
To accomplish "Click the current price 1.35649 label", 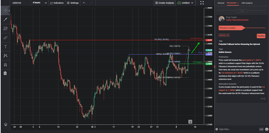I will click(x=209, y=50).
